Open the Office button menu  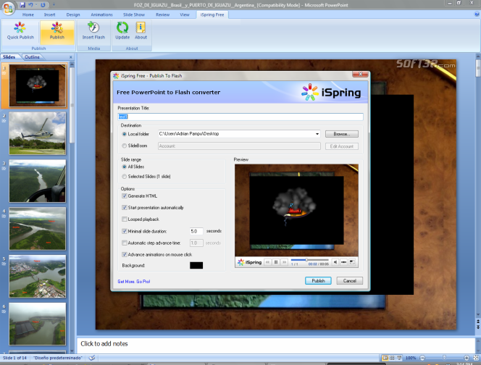(8, 8)
